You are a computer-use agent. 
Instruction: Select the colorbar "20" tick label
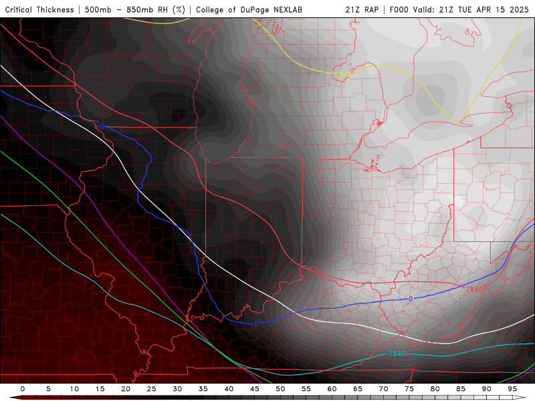(x=126, y=389)
